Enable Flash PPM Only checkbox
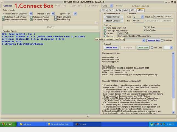The image size is (177, 132). 55,20
